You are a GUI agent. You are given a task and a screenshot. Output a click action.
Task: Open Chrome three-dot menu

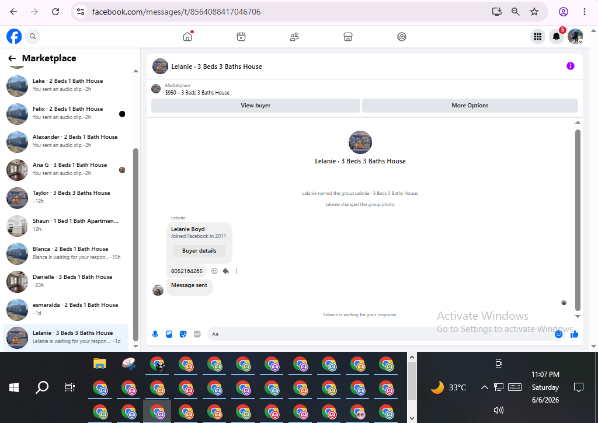tap(584, 12)
